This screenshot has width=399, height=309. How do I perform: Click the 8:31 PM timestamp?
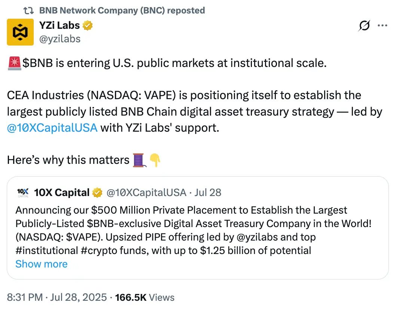pyautogui.click(x=23, y=297)
